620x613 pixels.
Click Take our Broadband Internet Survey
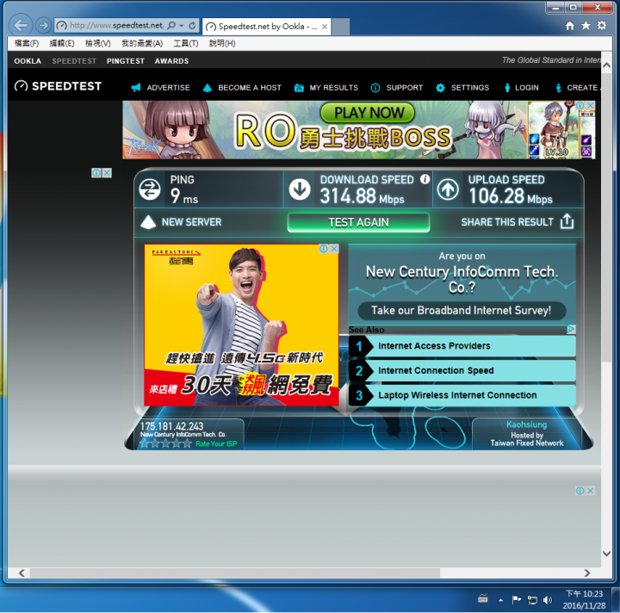pos(462,310)
